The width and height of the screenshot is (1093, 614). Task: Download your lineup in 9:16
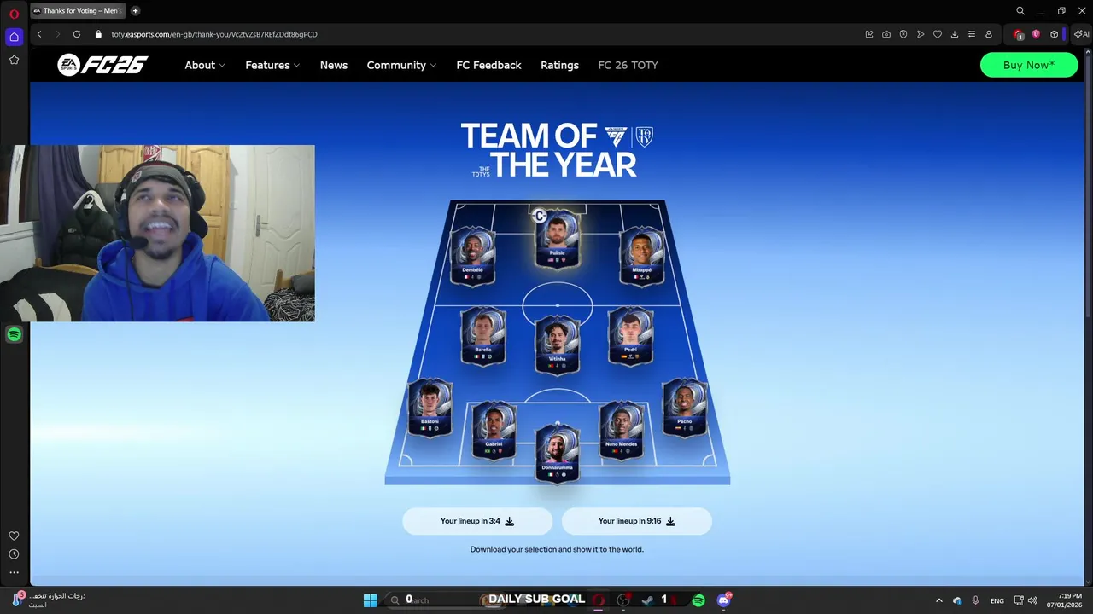tap(636, 521)
